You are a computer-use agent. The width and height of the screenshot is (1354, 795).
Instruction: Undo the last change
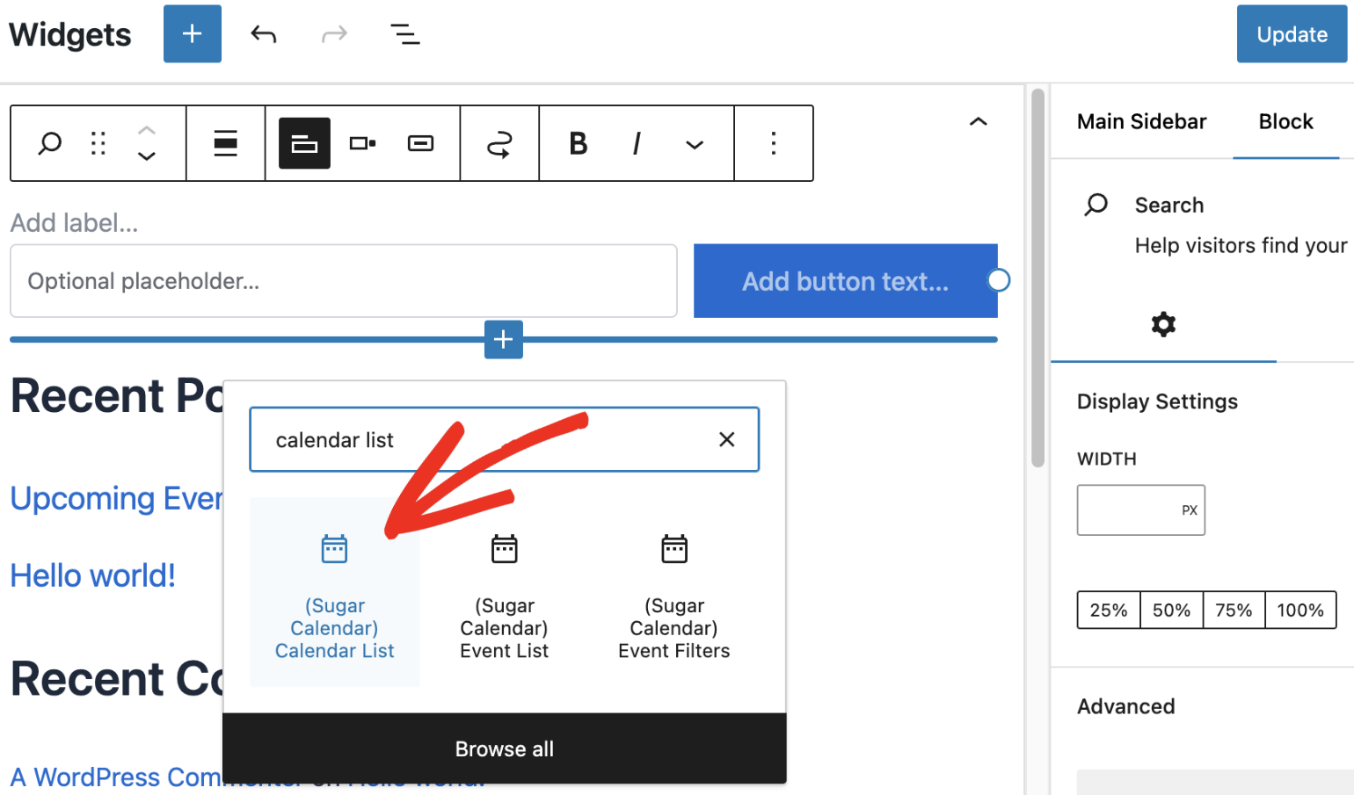tap(263, 34)
